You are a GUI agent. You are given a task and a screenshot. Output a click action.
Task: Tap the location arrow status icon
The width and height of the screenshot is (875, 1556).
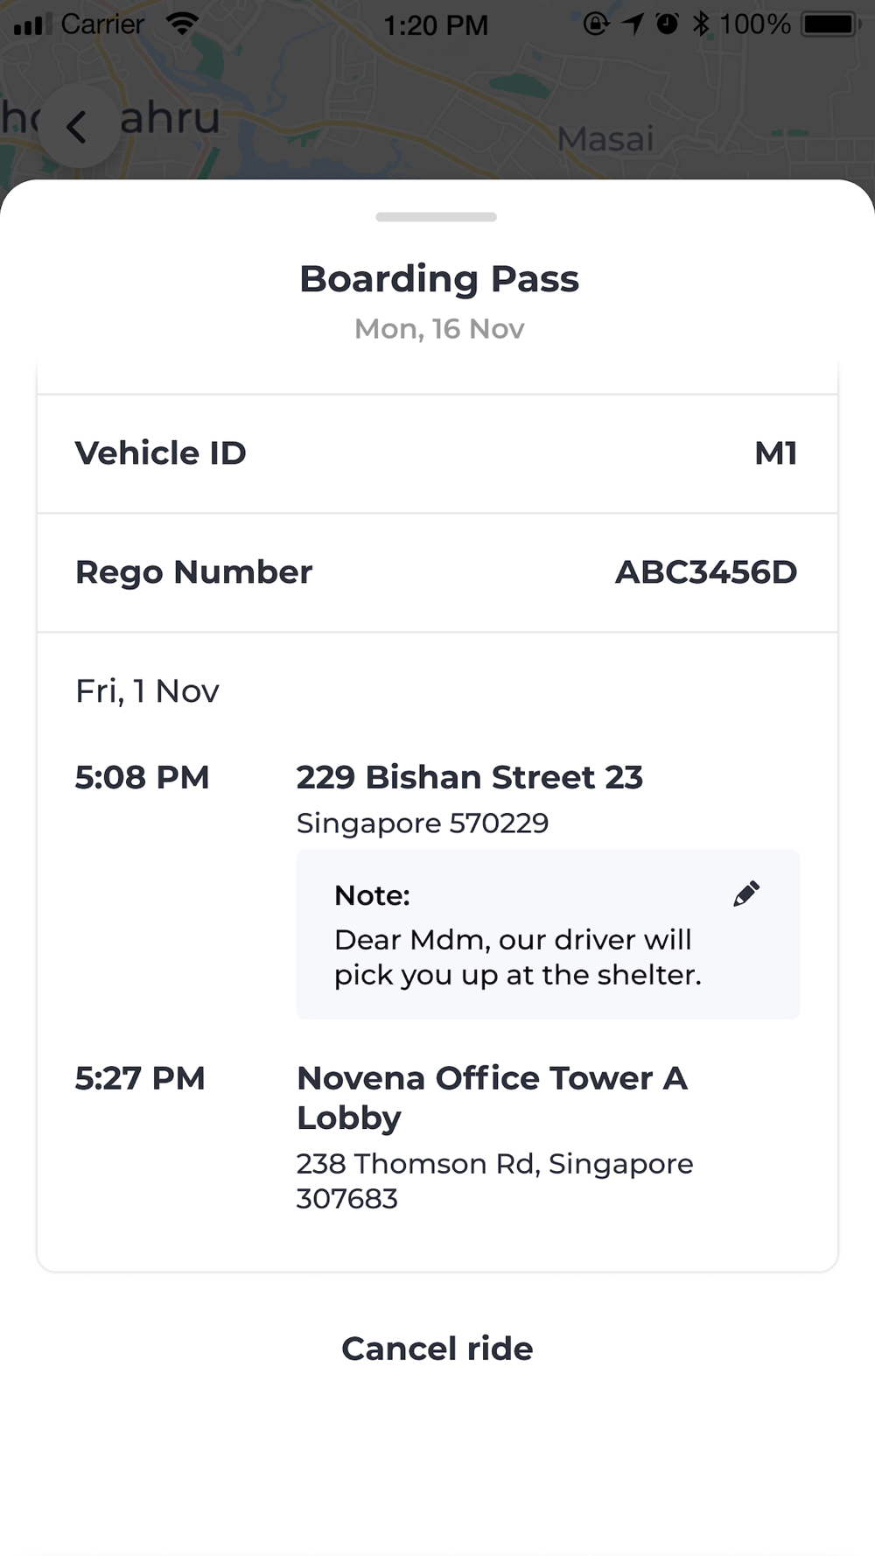tap(633, 24)
